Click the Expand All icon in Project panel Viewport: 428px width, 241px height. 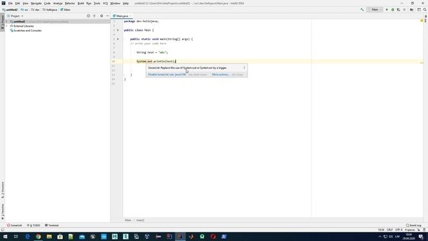pos(94,16)
